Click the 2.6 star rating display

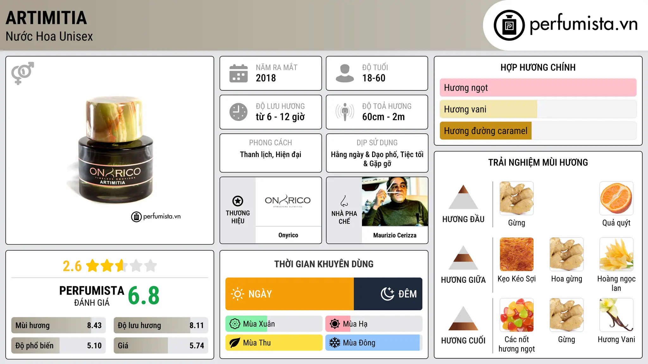[109, 266]
